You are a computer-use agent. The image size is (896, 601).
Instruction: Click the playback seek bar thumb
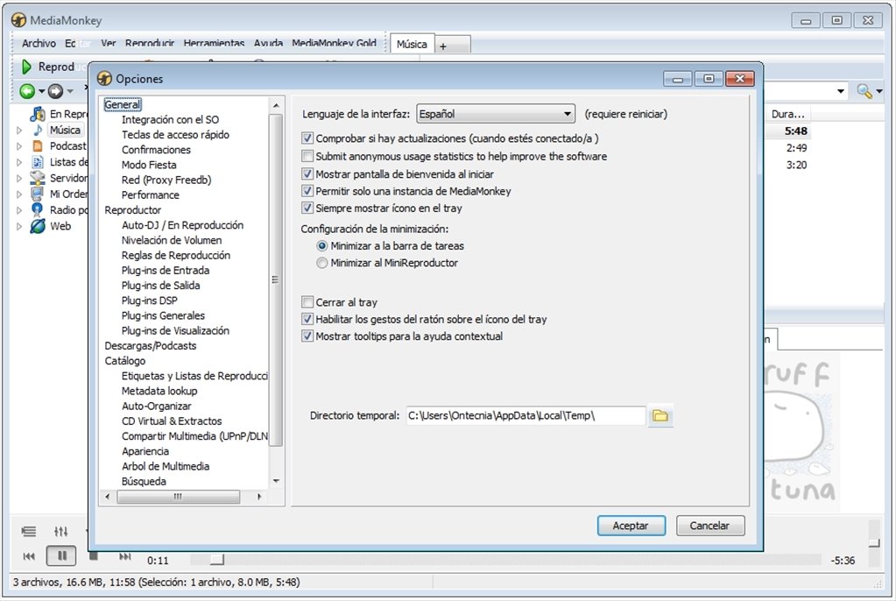tap(217, 559)
